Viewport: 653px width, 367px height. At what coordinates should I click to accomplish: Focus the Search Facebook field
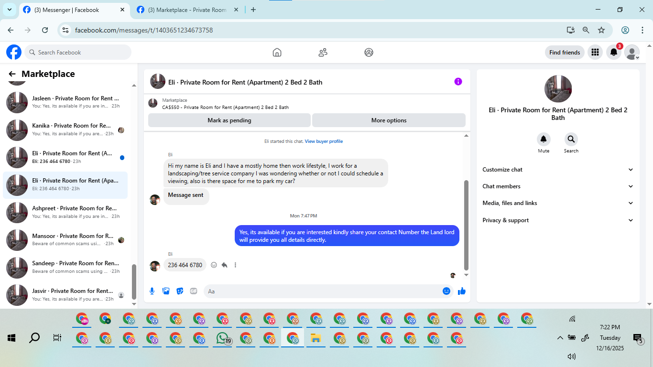coord(78,53)
